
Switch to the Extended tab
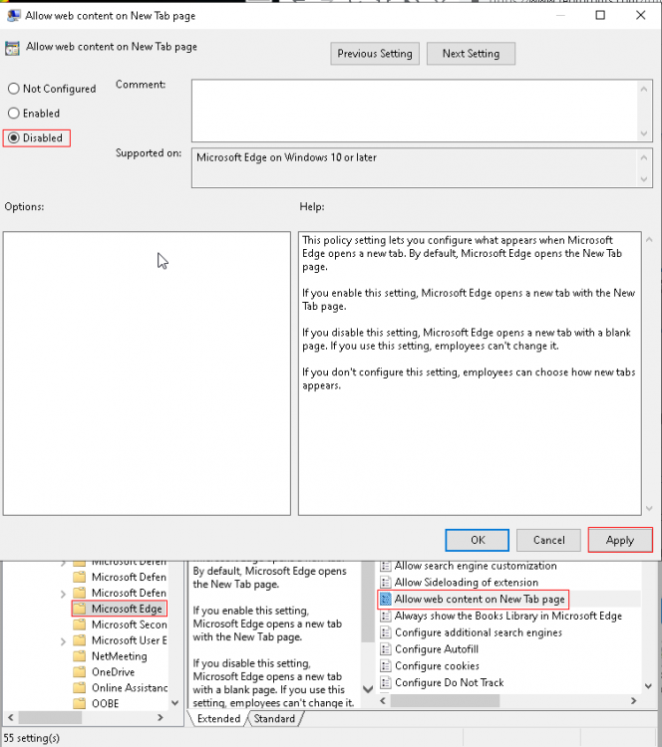[x=219, y=718]
